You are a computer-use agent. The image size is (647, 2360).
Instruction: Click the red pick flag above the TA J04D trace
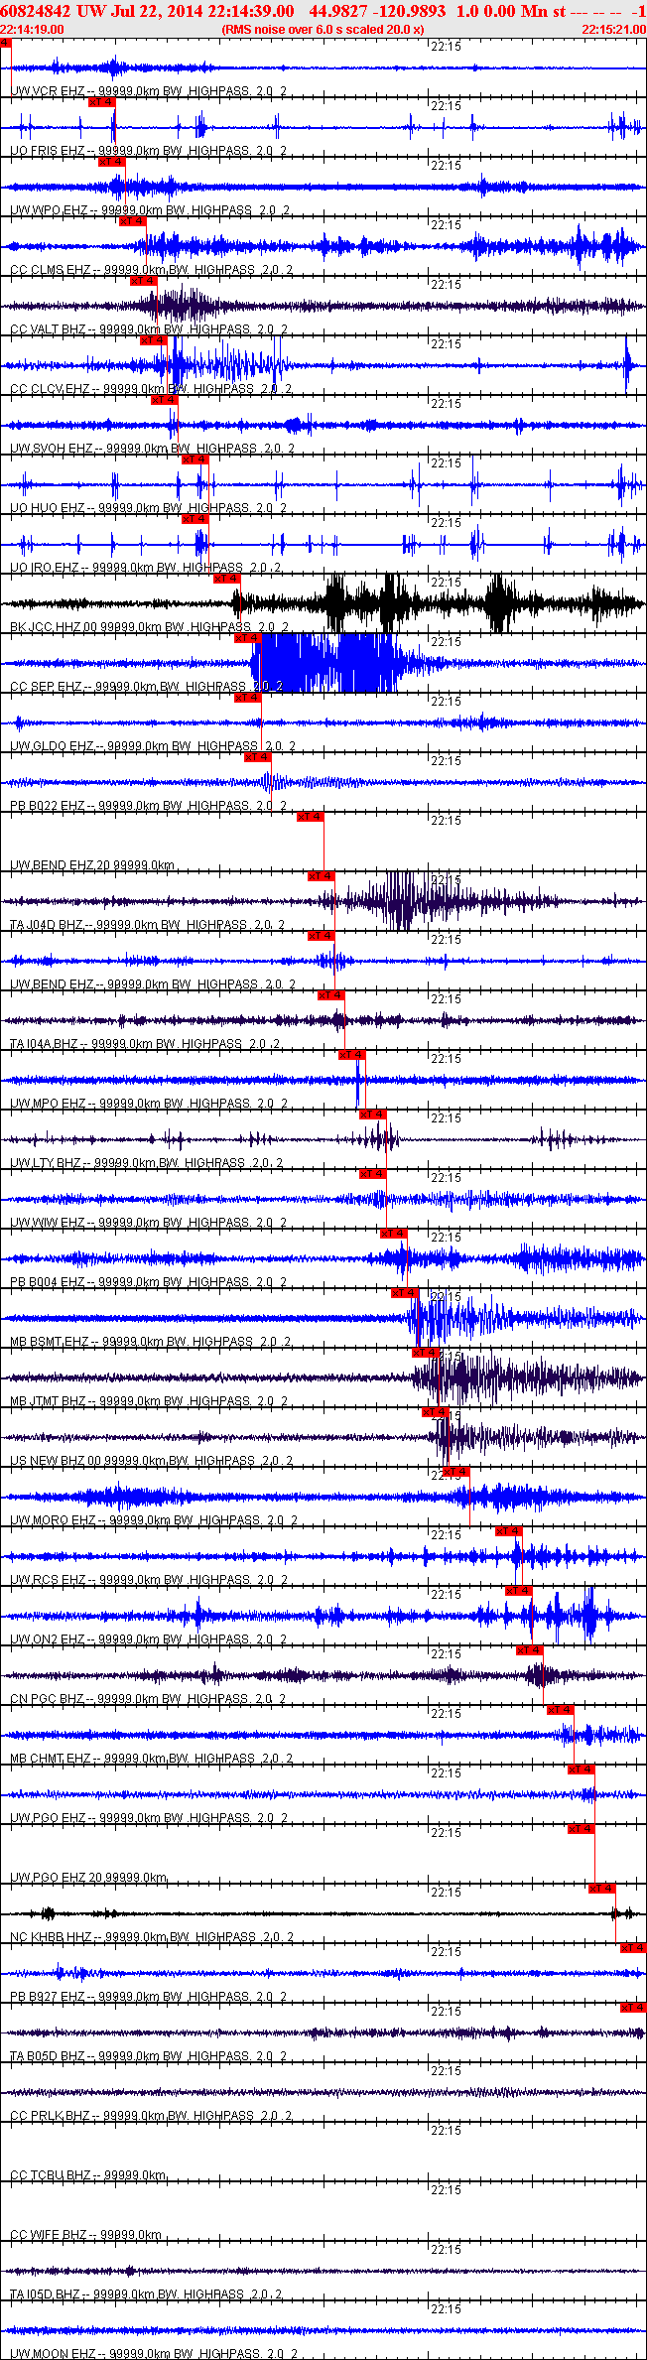322,876
